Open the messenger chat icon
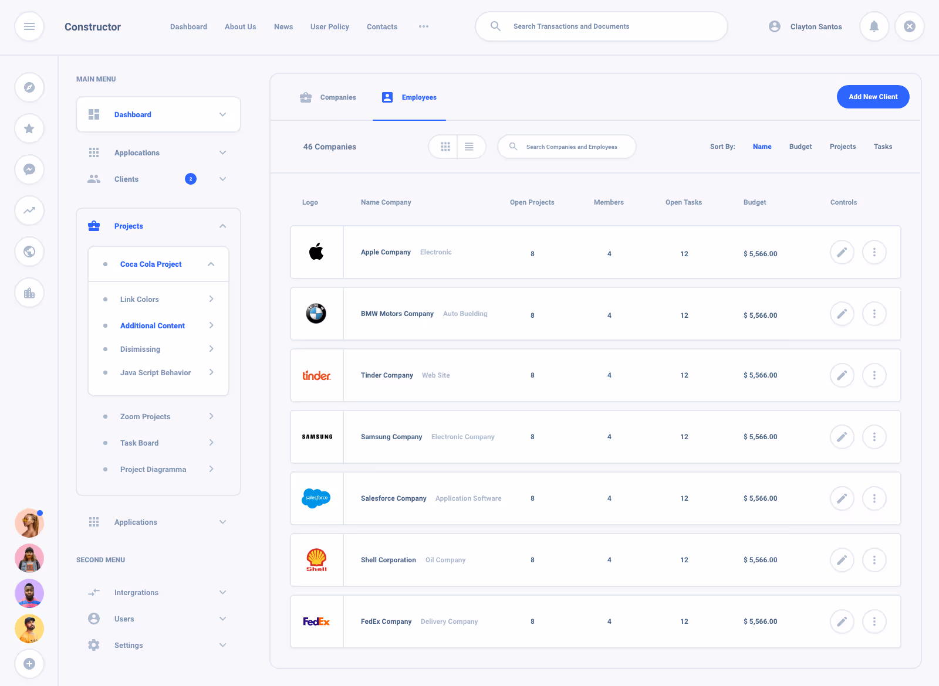 coord(29,169)
